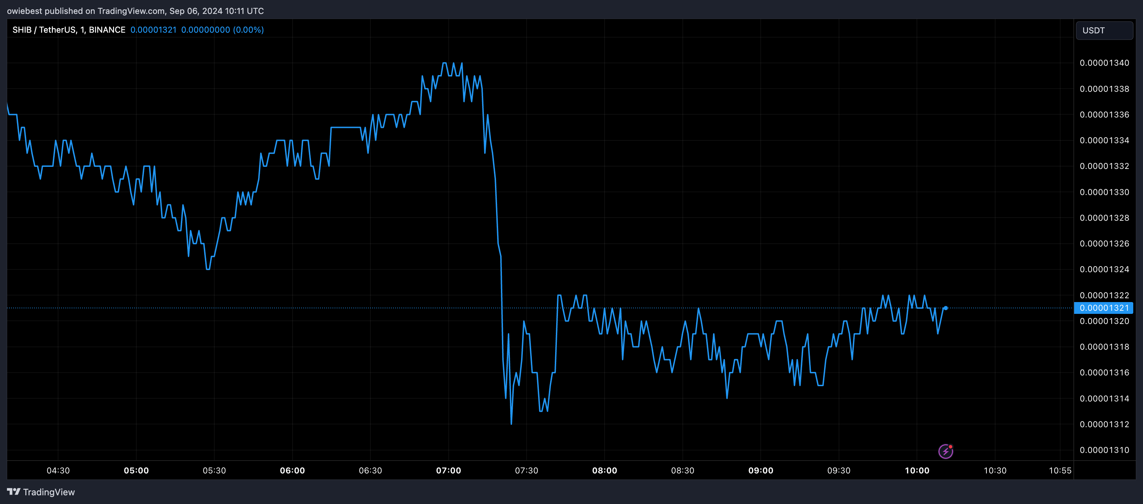Click the 09:00 time axis label

coord(760,470)
